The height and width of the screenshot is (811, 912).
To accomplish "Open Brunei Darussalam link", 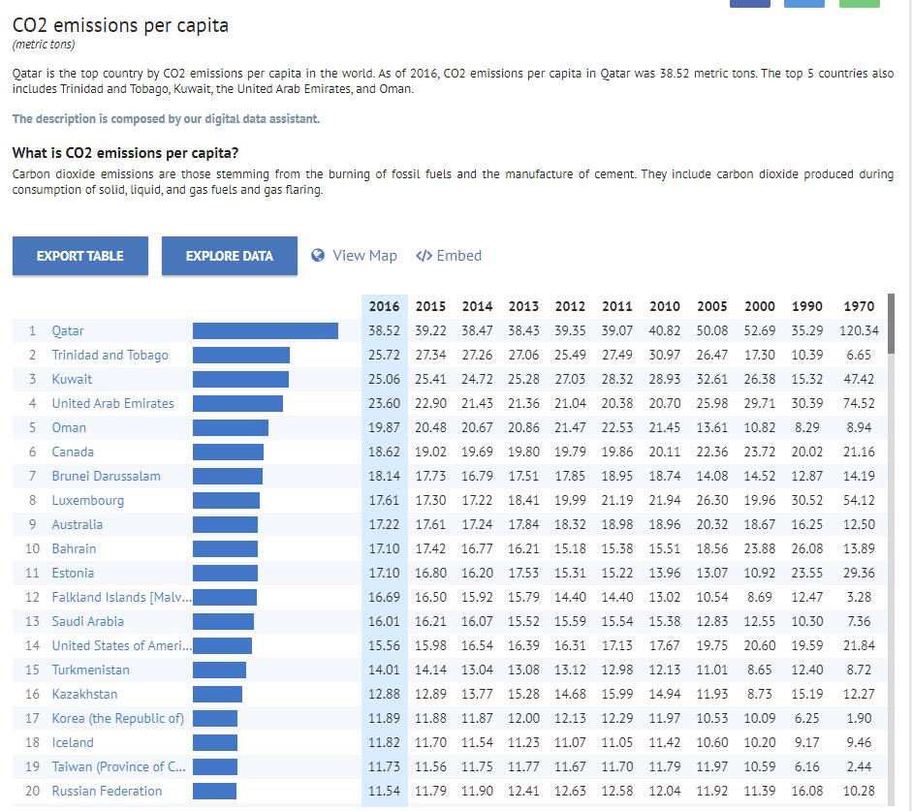I will 106,476.
